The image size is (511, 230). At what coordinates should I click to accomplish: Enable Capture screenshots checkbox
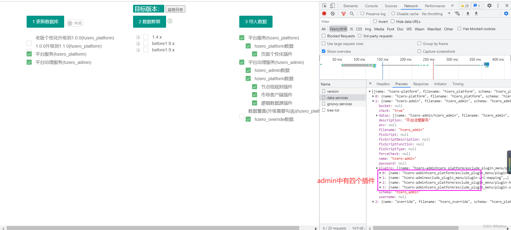419,51
